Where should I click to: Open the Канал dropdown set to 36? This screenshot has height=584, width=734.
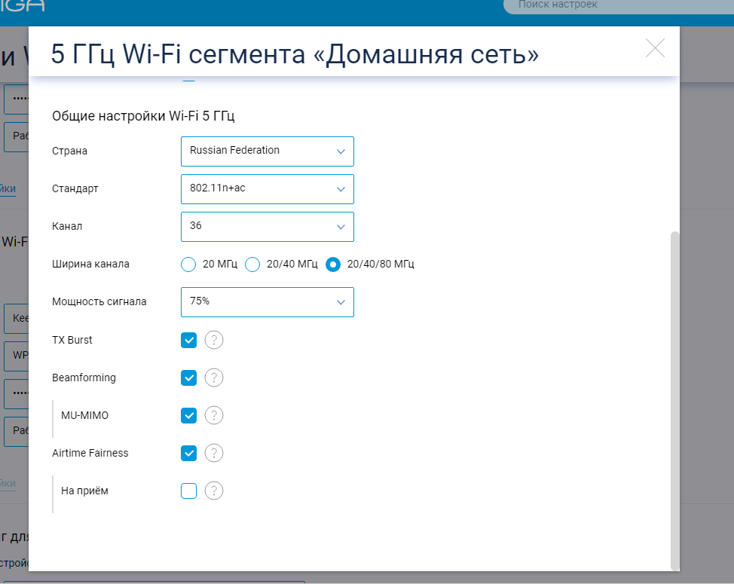(x=267, y=226)
